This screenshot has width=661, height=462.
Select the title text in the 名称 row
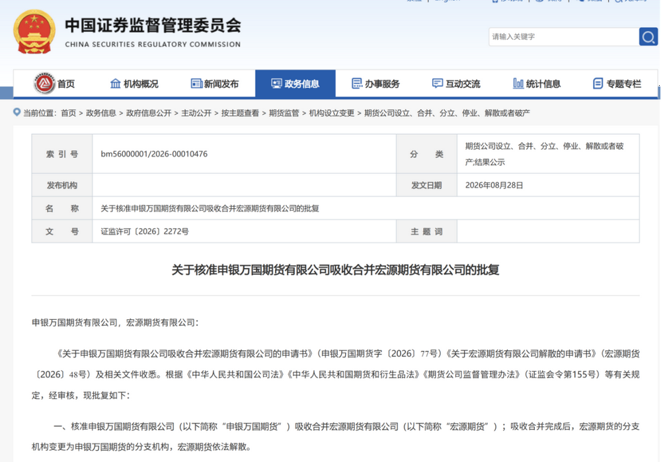pyautogui.click(x=210, y=208)
